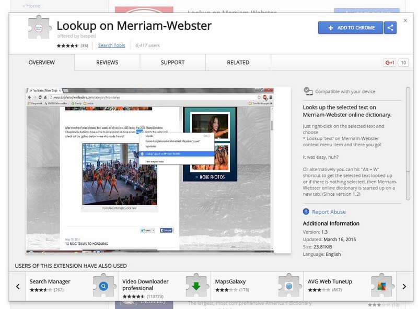
Task: Select the Overview tab
Action: point(42,62)
